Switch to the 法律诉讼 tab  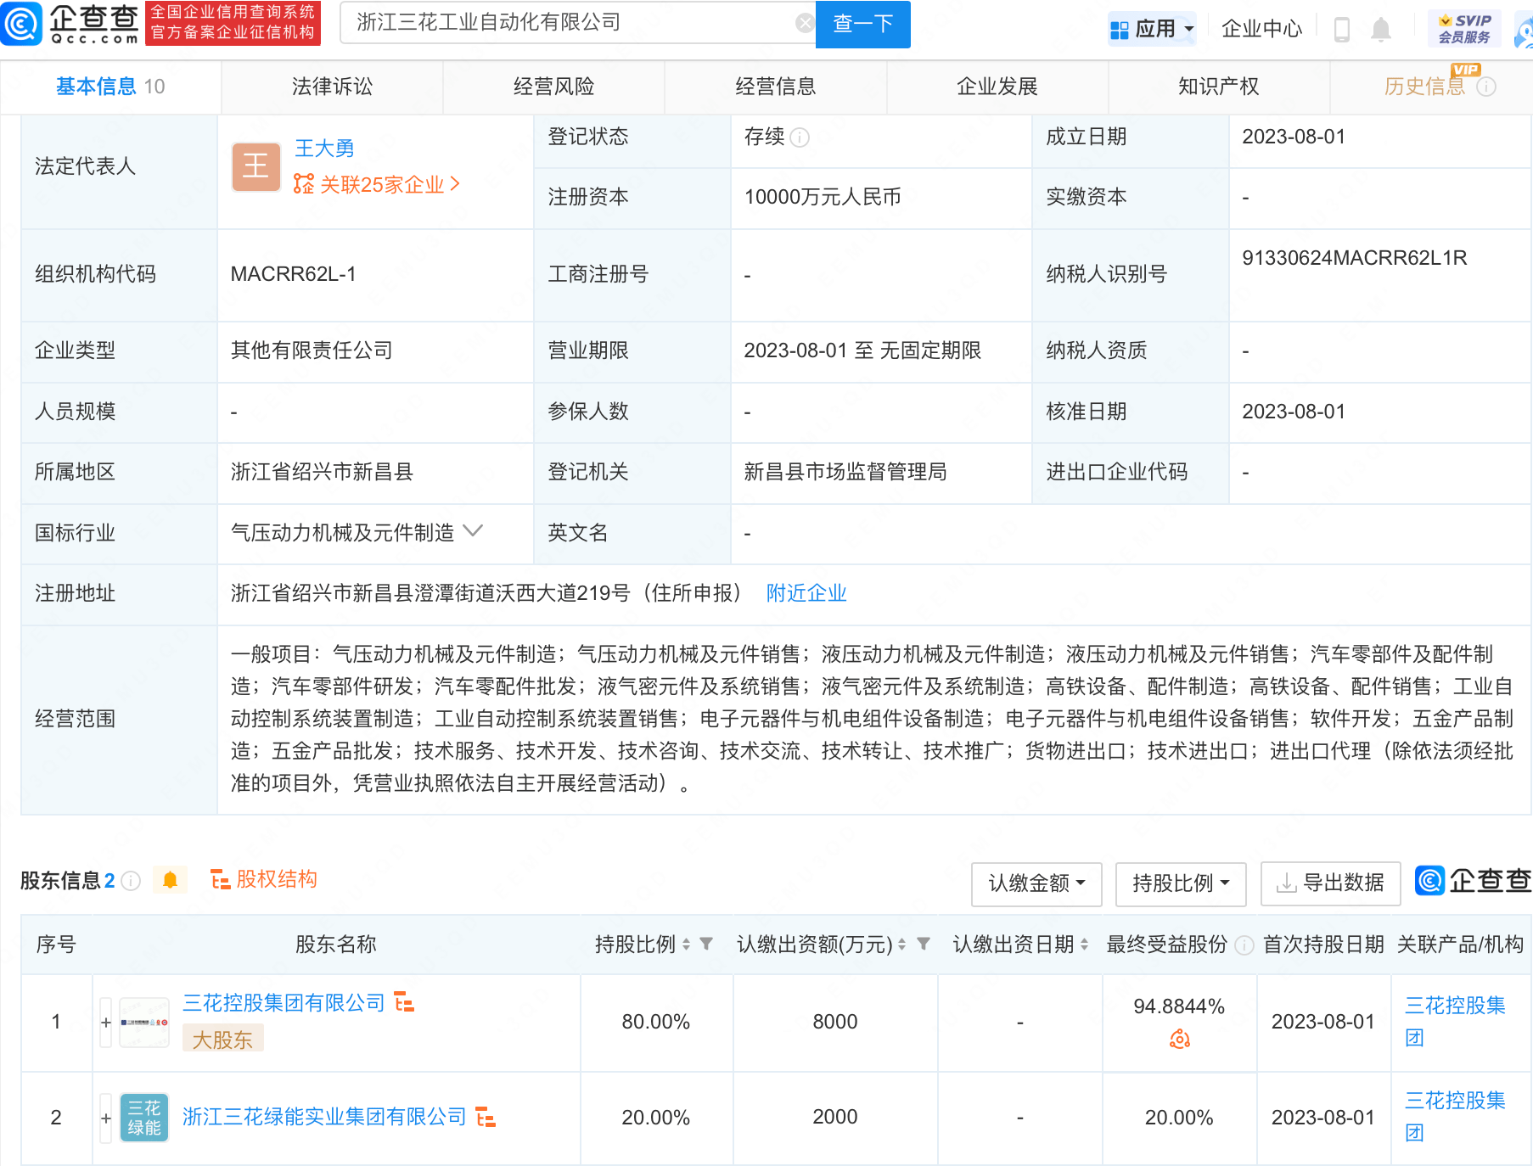pyautogui.click(x=332, y=87)
